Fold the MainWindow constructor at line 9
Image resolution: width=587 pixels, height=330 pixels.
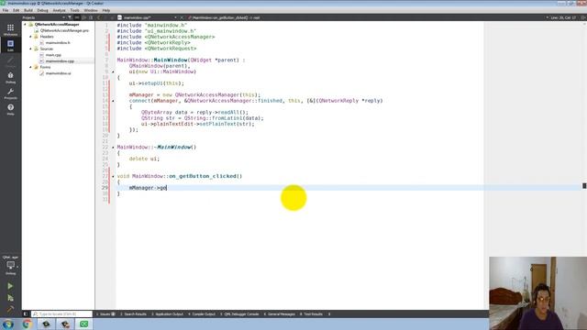click(x=113, y=71)
